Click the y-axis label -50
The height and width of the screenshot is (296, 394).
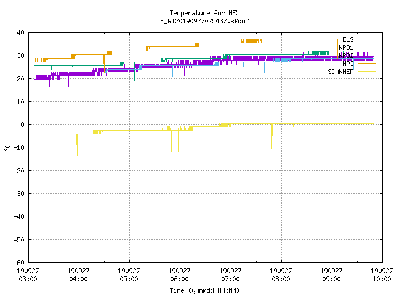tap(19, 240)
